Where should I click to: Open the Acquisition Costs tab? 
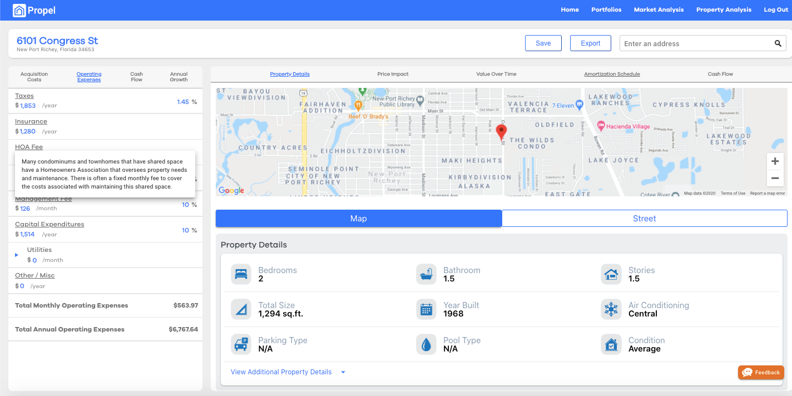click(34, 77)
